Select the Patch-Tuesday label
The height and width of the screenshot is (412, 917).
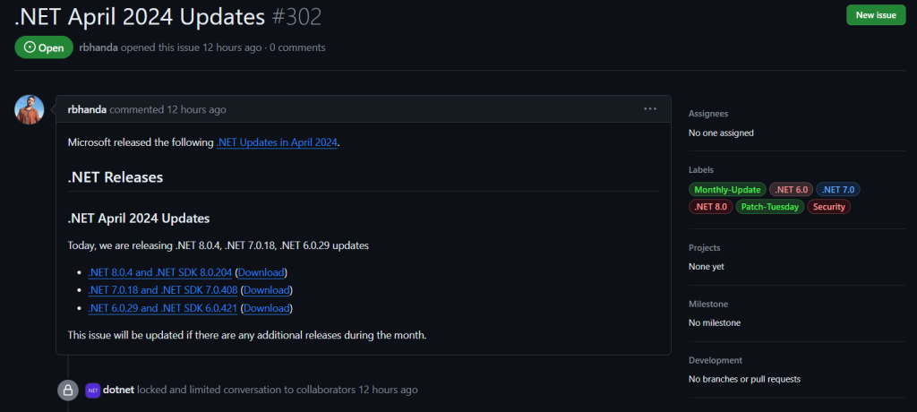[769, 207]
